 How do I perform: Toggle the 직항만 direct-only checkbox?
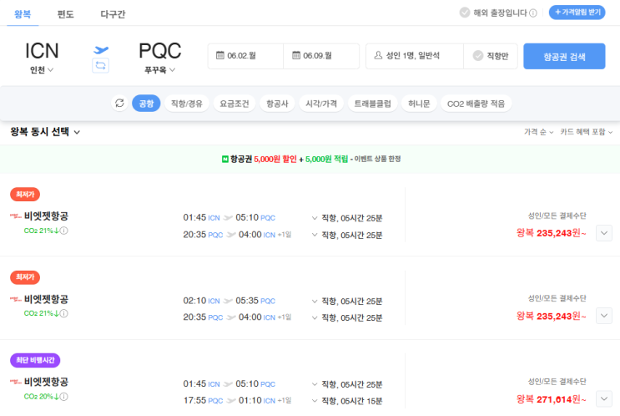478,56
